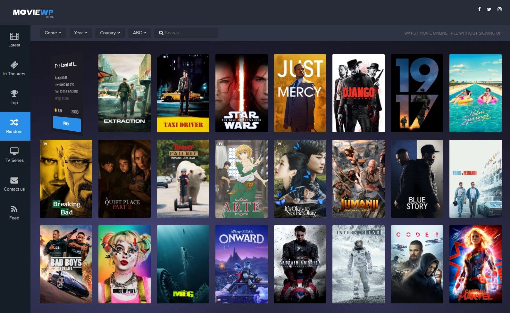Open the Facebook social icon
510x313 pixels.
(479, 9)
